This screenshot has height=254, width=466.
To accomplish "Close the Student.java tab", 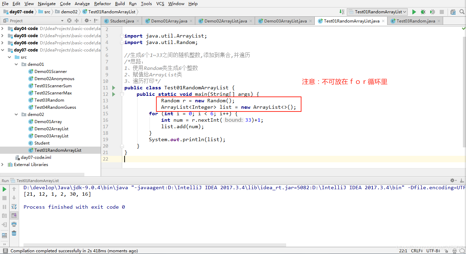I will point(138,21).
